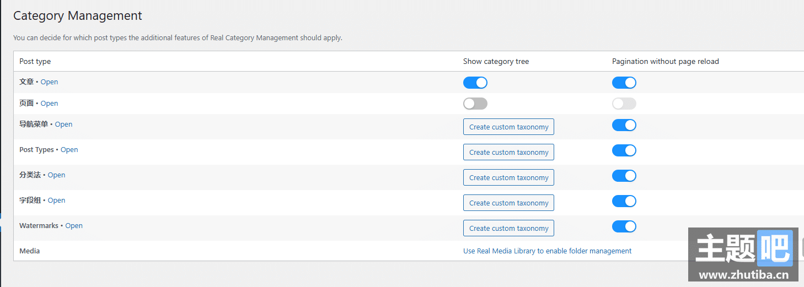
Task: Click Create custom taxonomy for Post Types
Action: click(508, 152)
